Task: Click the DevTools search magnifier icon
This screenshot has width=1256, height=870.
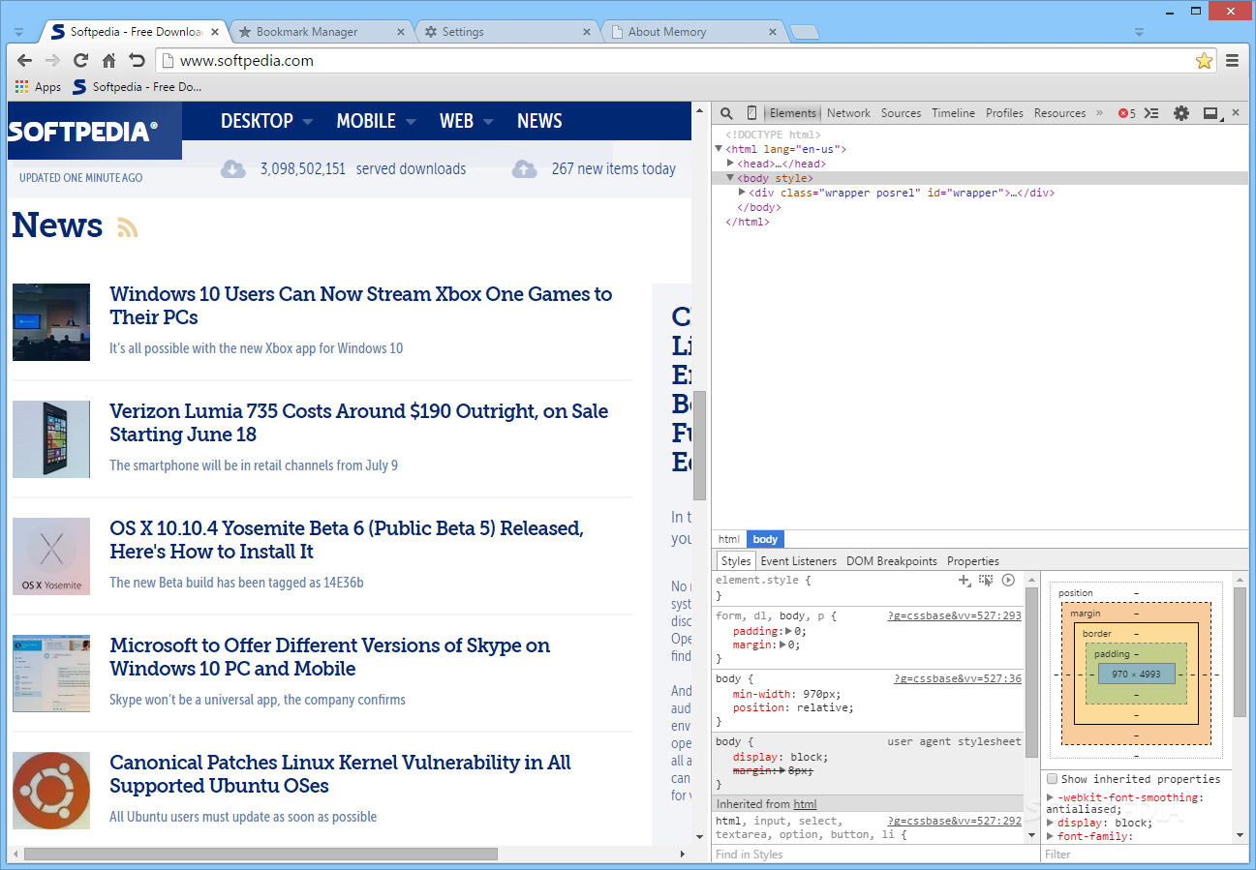Action: 726,113
